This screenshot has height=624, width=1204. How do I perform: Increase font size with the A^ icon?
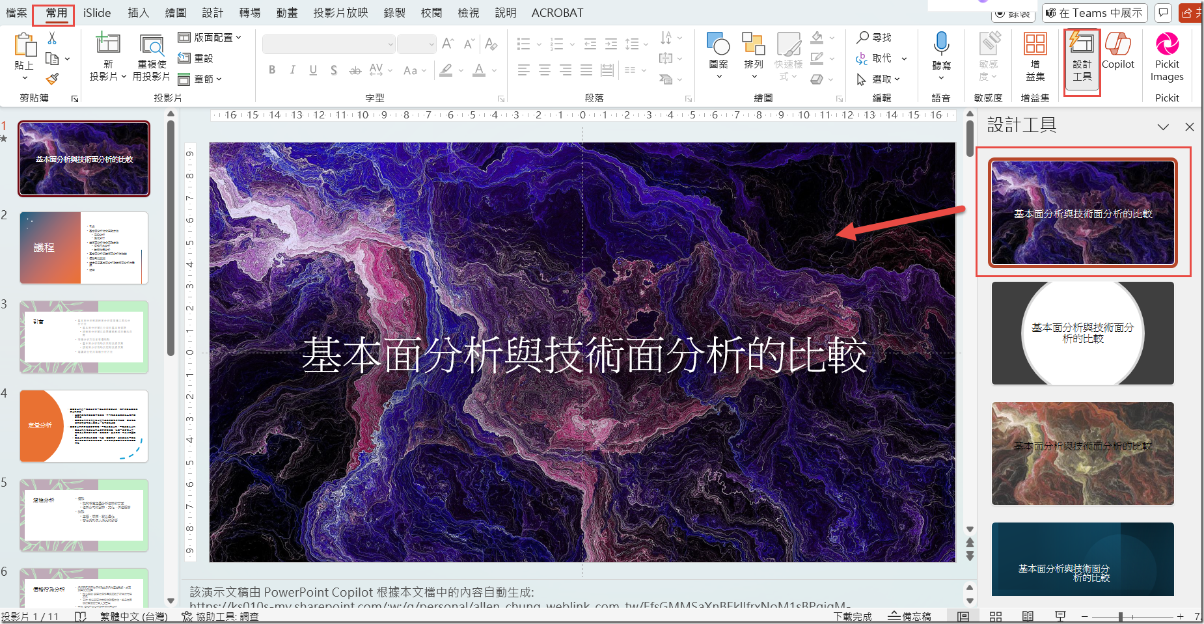(448, 44)
